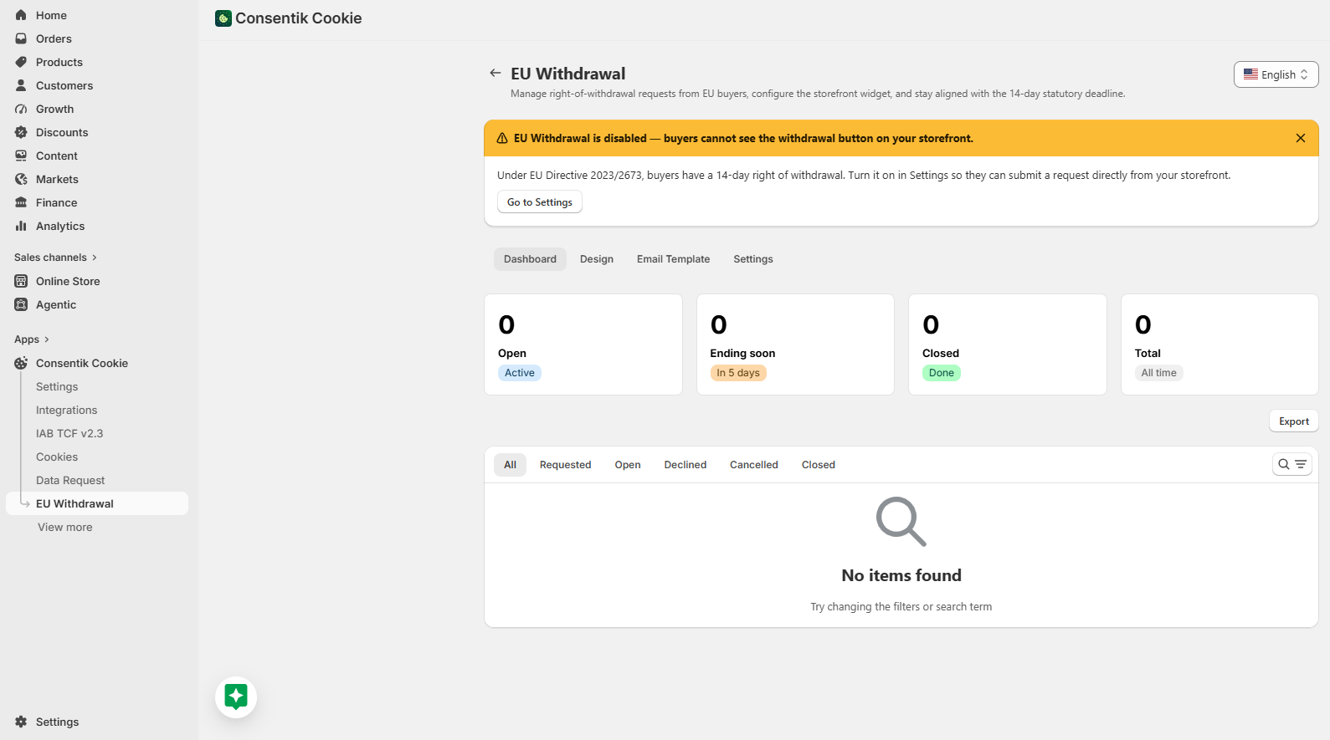Filter by Cancelled status
The width and height of the screenshot is (1330, 740).
[x=754, y=465]
